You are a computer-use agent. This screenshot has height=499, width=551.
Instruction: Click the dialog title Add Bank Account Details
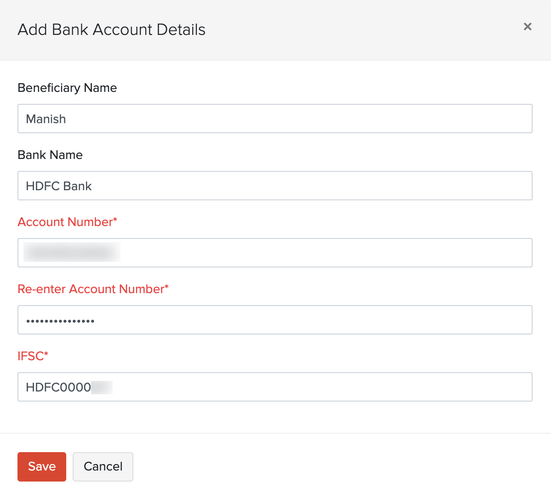(111, 29)
